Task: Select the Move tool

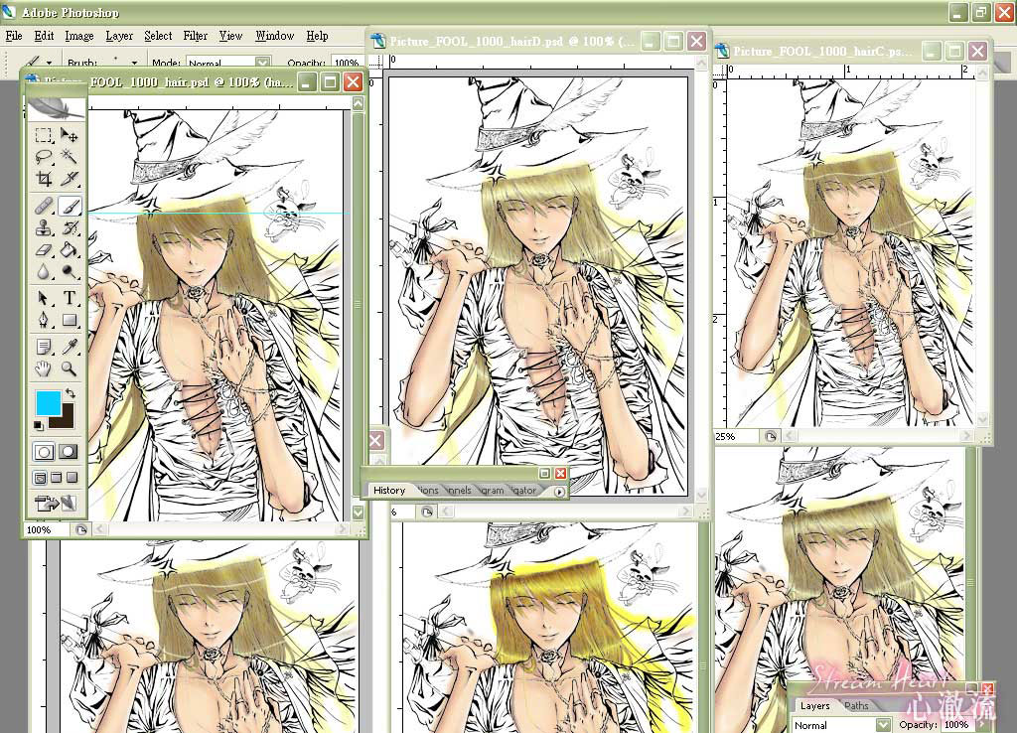Action: pos(69,135)
